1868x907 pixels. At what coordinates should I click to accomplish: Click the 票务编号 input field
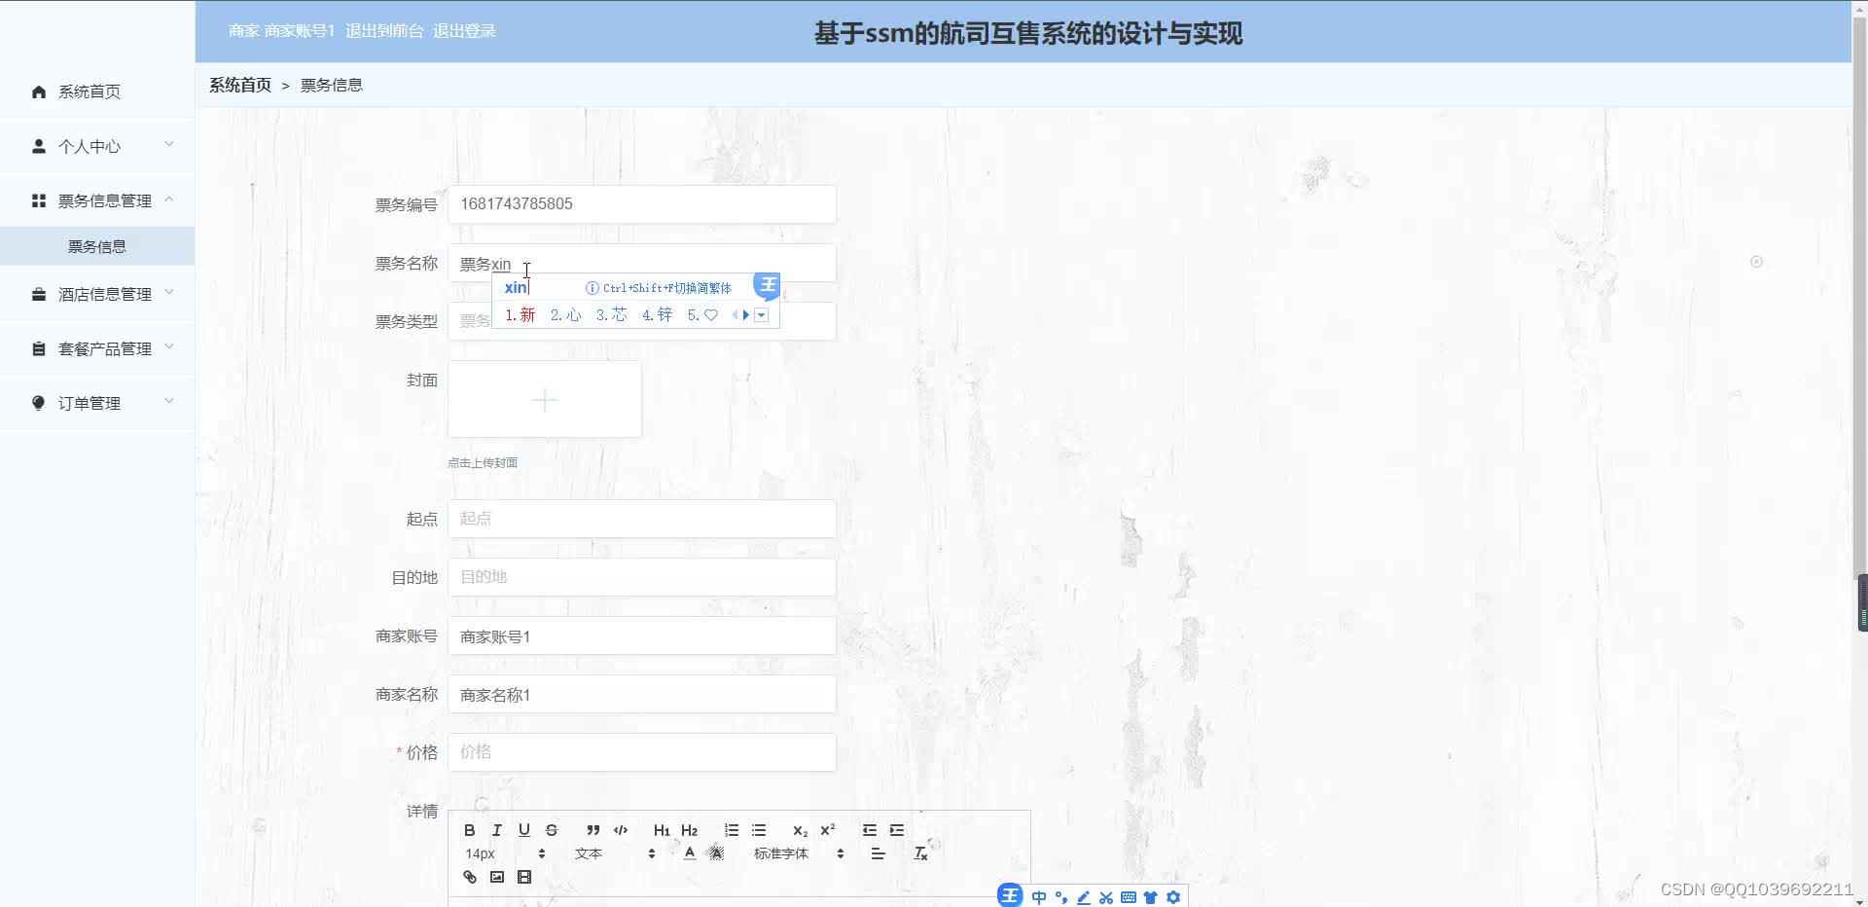[641, 204]
